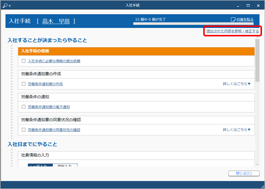
Task: Click the 15個中0個が完了 progress bar
Action: (x=193, y=24)
